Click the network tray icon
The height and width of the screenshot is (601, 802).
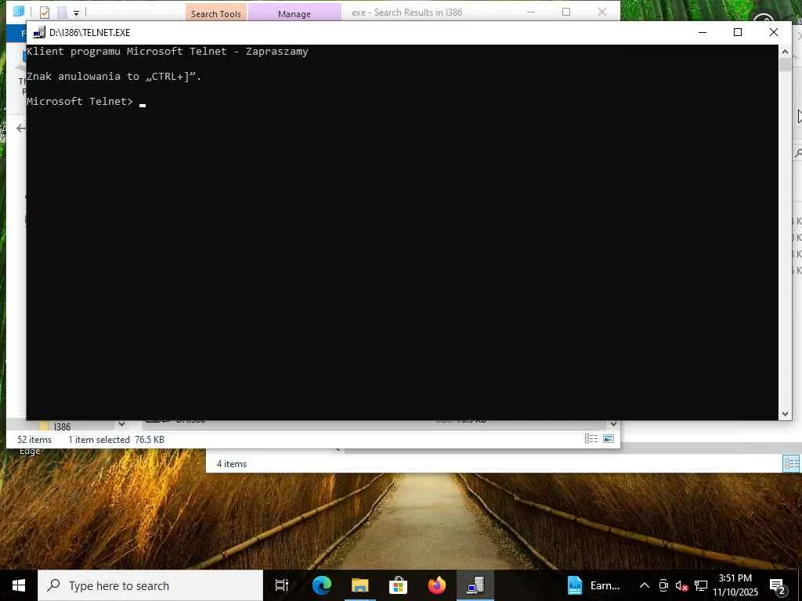coord(701,585)
